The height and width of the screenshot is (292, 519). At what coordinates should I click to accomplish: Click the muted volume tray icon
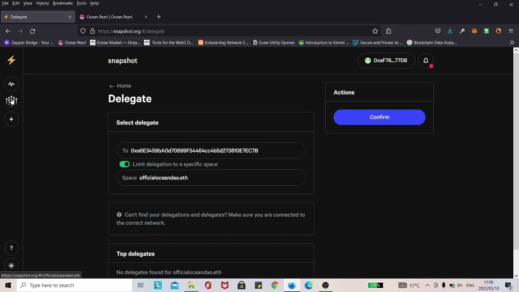coord(460,285)
